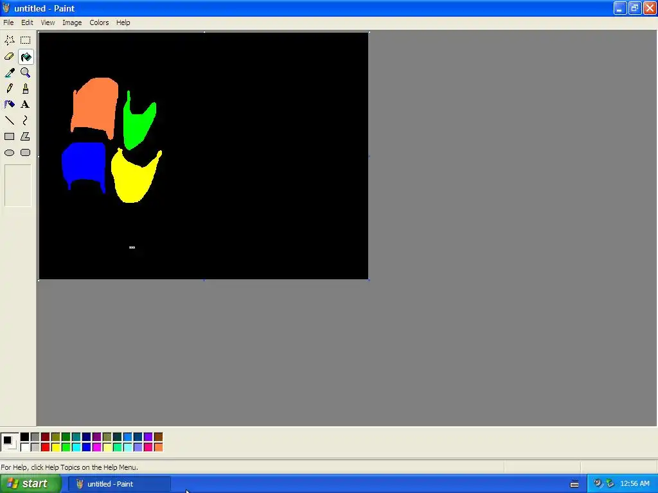
Task: Select the Text tool
Action: pos(26,105)
